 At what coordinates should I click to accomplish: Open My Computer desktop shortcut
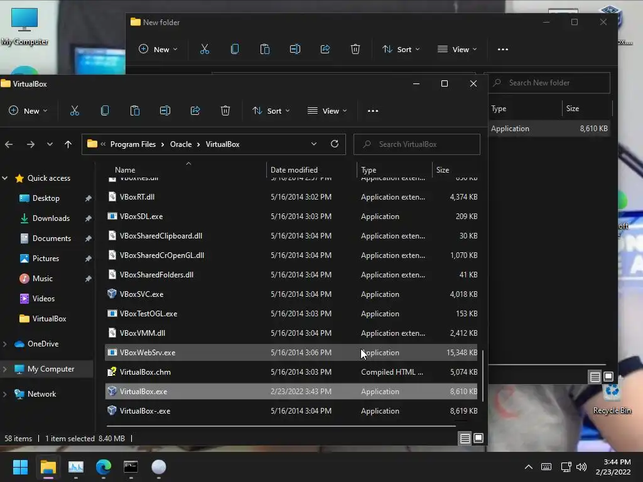click(x=24, y=26)
